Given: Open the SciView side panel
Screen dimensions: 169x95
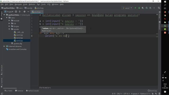Looking at the screenshot, I should tap(159, 15).
